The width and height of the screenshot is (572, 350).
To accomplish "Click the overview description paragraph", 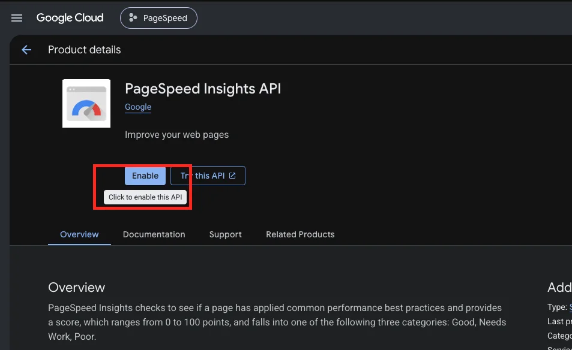I will coord(277,322).
